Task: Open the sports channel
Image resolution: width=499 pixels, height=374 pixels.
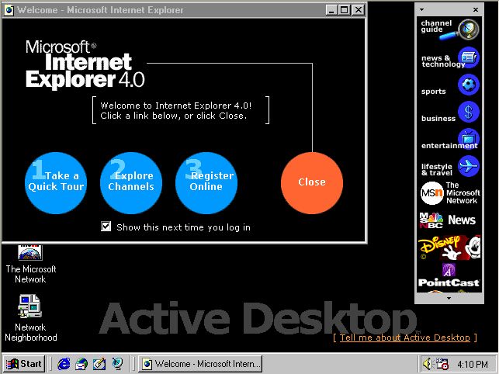Action: (449, 85)
